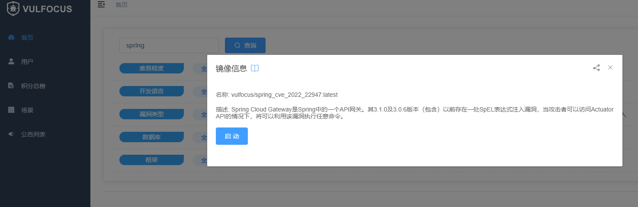The height and width of the screenshot is (207, 638).
Task: Click the 首页 breadcrumb
Action: point(122,5)
